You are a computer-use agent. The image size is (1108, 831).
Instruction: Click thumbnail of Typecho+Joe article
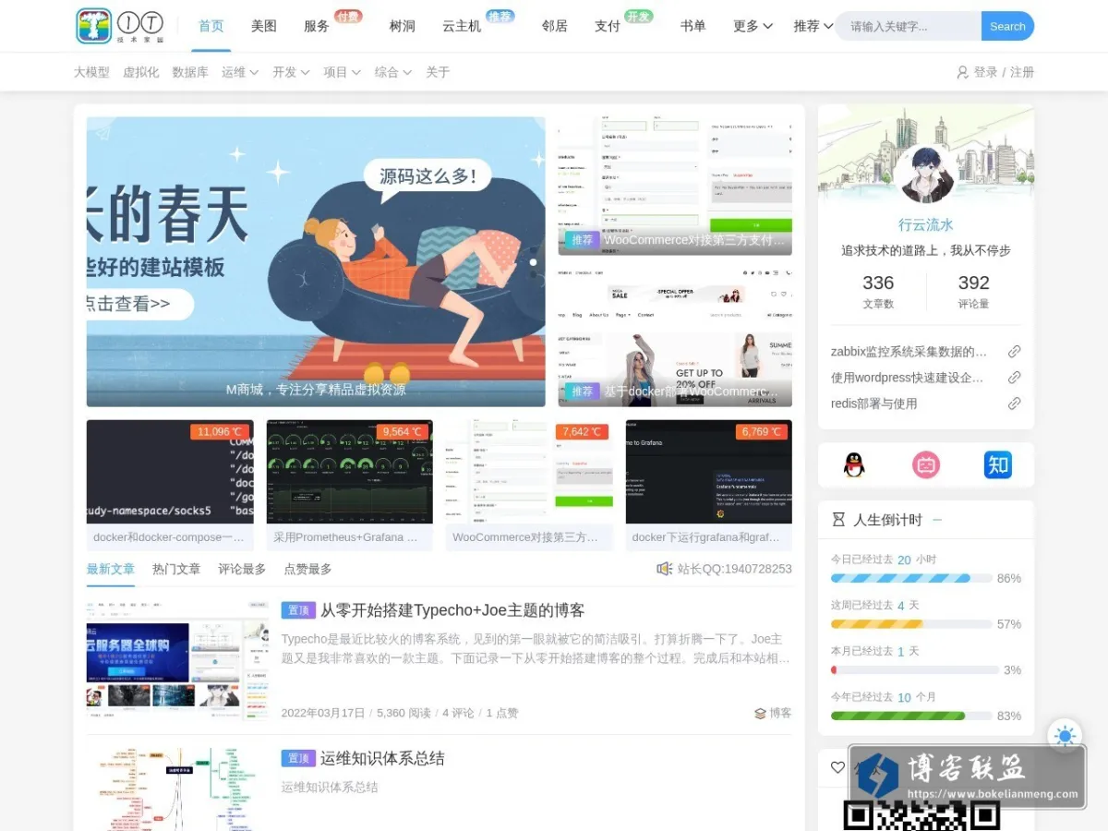pos(177,658)
